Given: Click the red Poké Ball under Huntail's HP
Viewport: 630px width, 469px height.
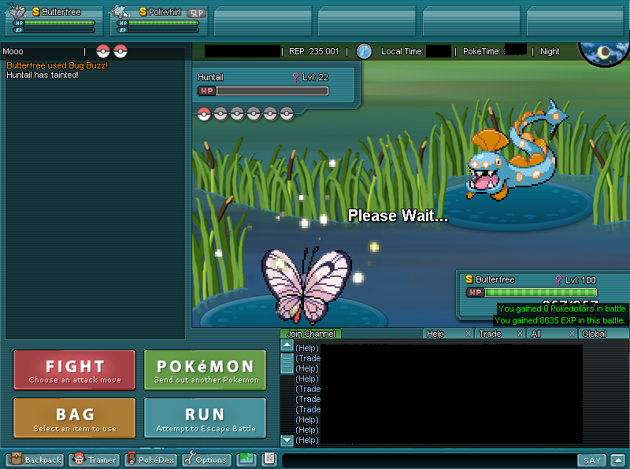Looking at the screenshot, I should tap(204, 114).
